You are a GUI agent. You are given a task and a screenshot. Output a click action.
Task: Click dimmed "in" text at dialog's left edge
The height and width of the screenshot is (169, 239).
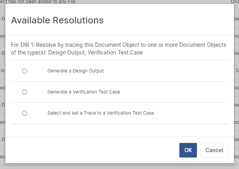[2, 70]
